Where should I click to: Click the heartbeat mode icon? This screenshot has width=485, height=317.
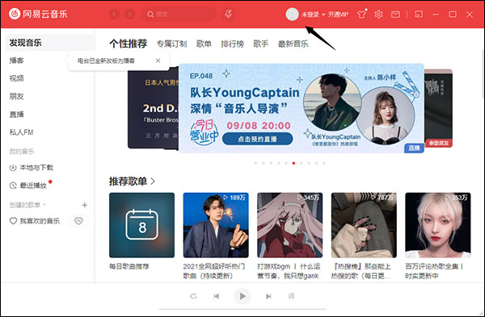pyautogui.click(x=78, y=221)
